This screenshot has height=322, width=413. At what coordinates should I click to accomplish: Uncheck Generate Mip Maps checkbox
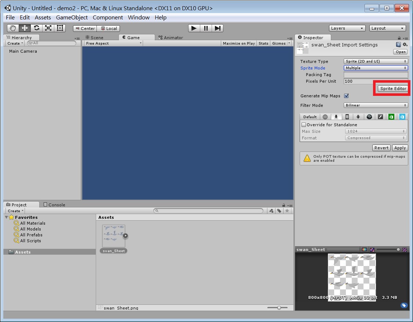[x=346, y=96]
